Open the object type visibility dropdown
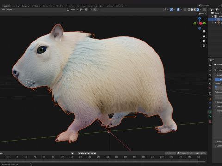Viewport: 222px width, 166px height. click(x=166, y=10)
